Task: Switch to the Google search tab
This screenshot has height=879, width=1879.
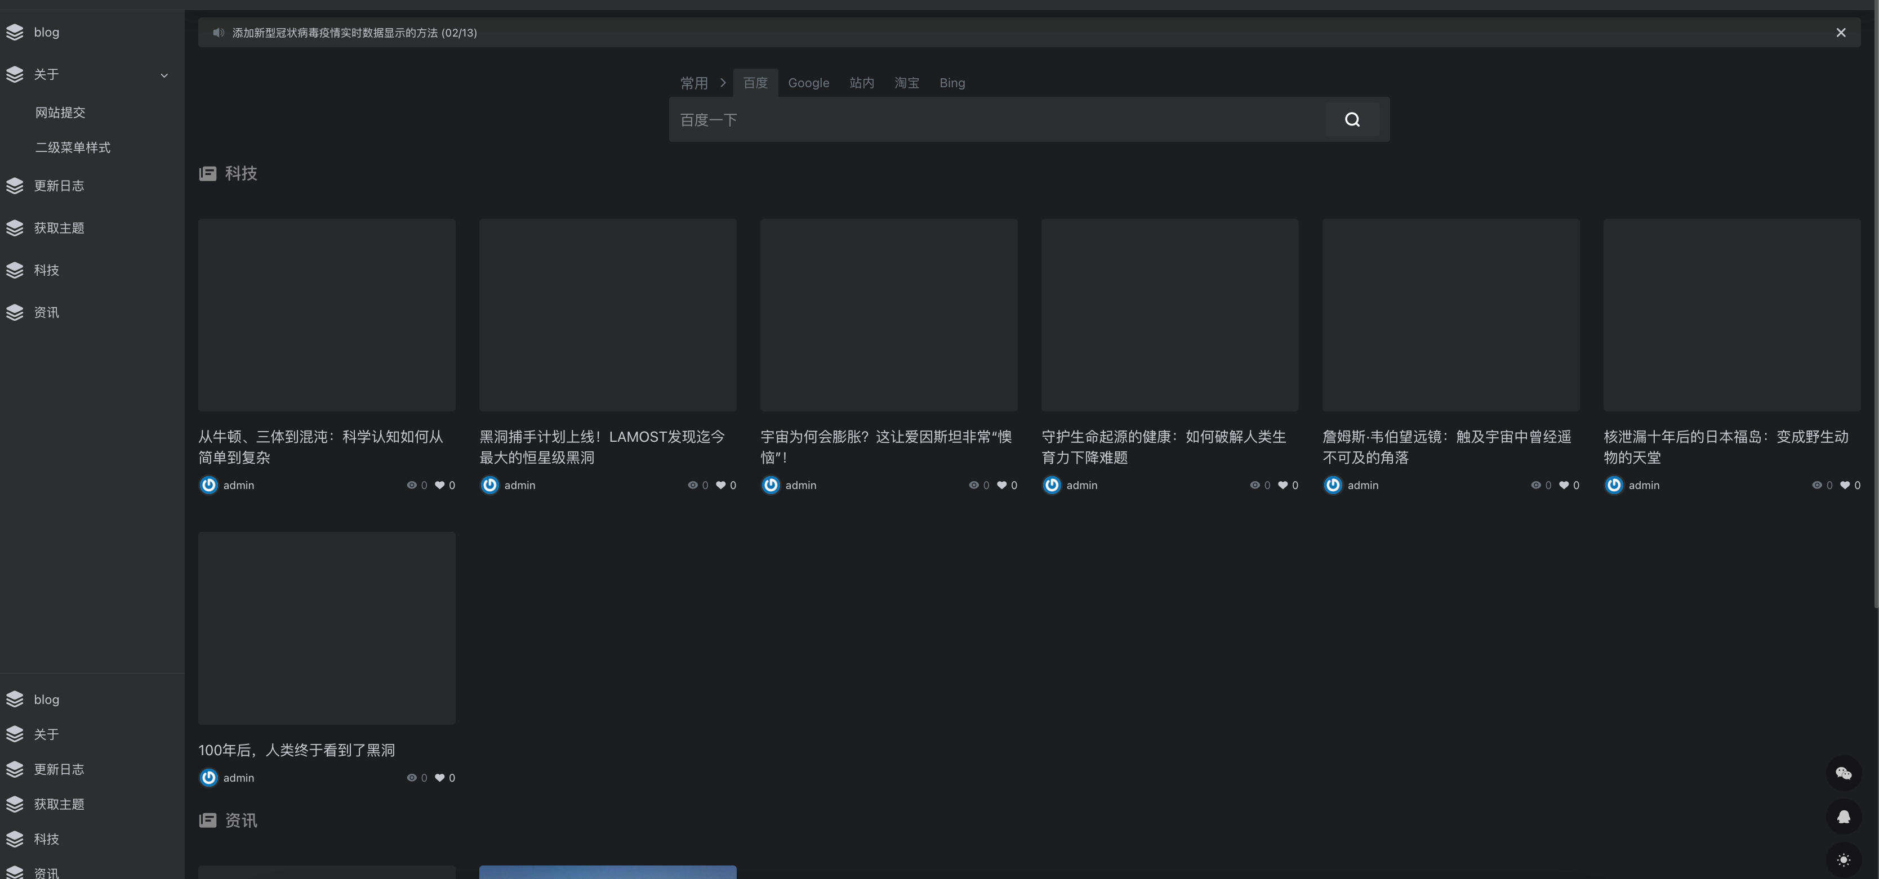Action: click(808, 82)
